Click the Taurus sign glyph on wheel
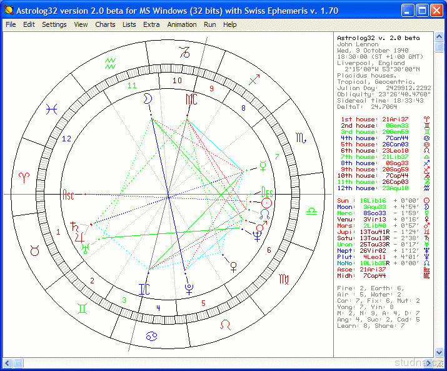Viewport: 447px width, 371px height. pyautogui.click(x=35, y=251)
